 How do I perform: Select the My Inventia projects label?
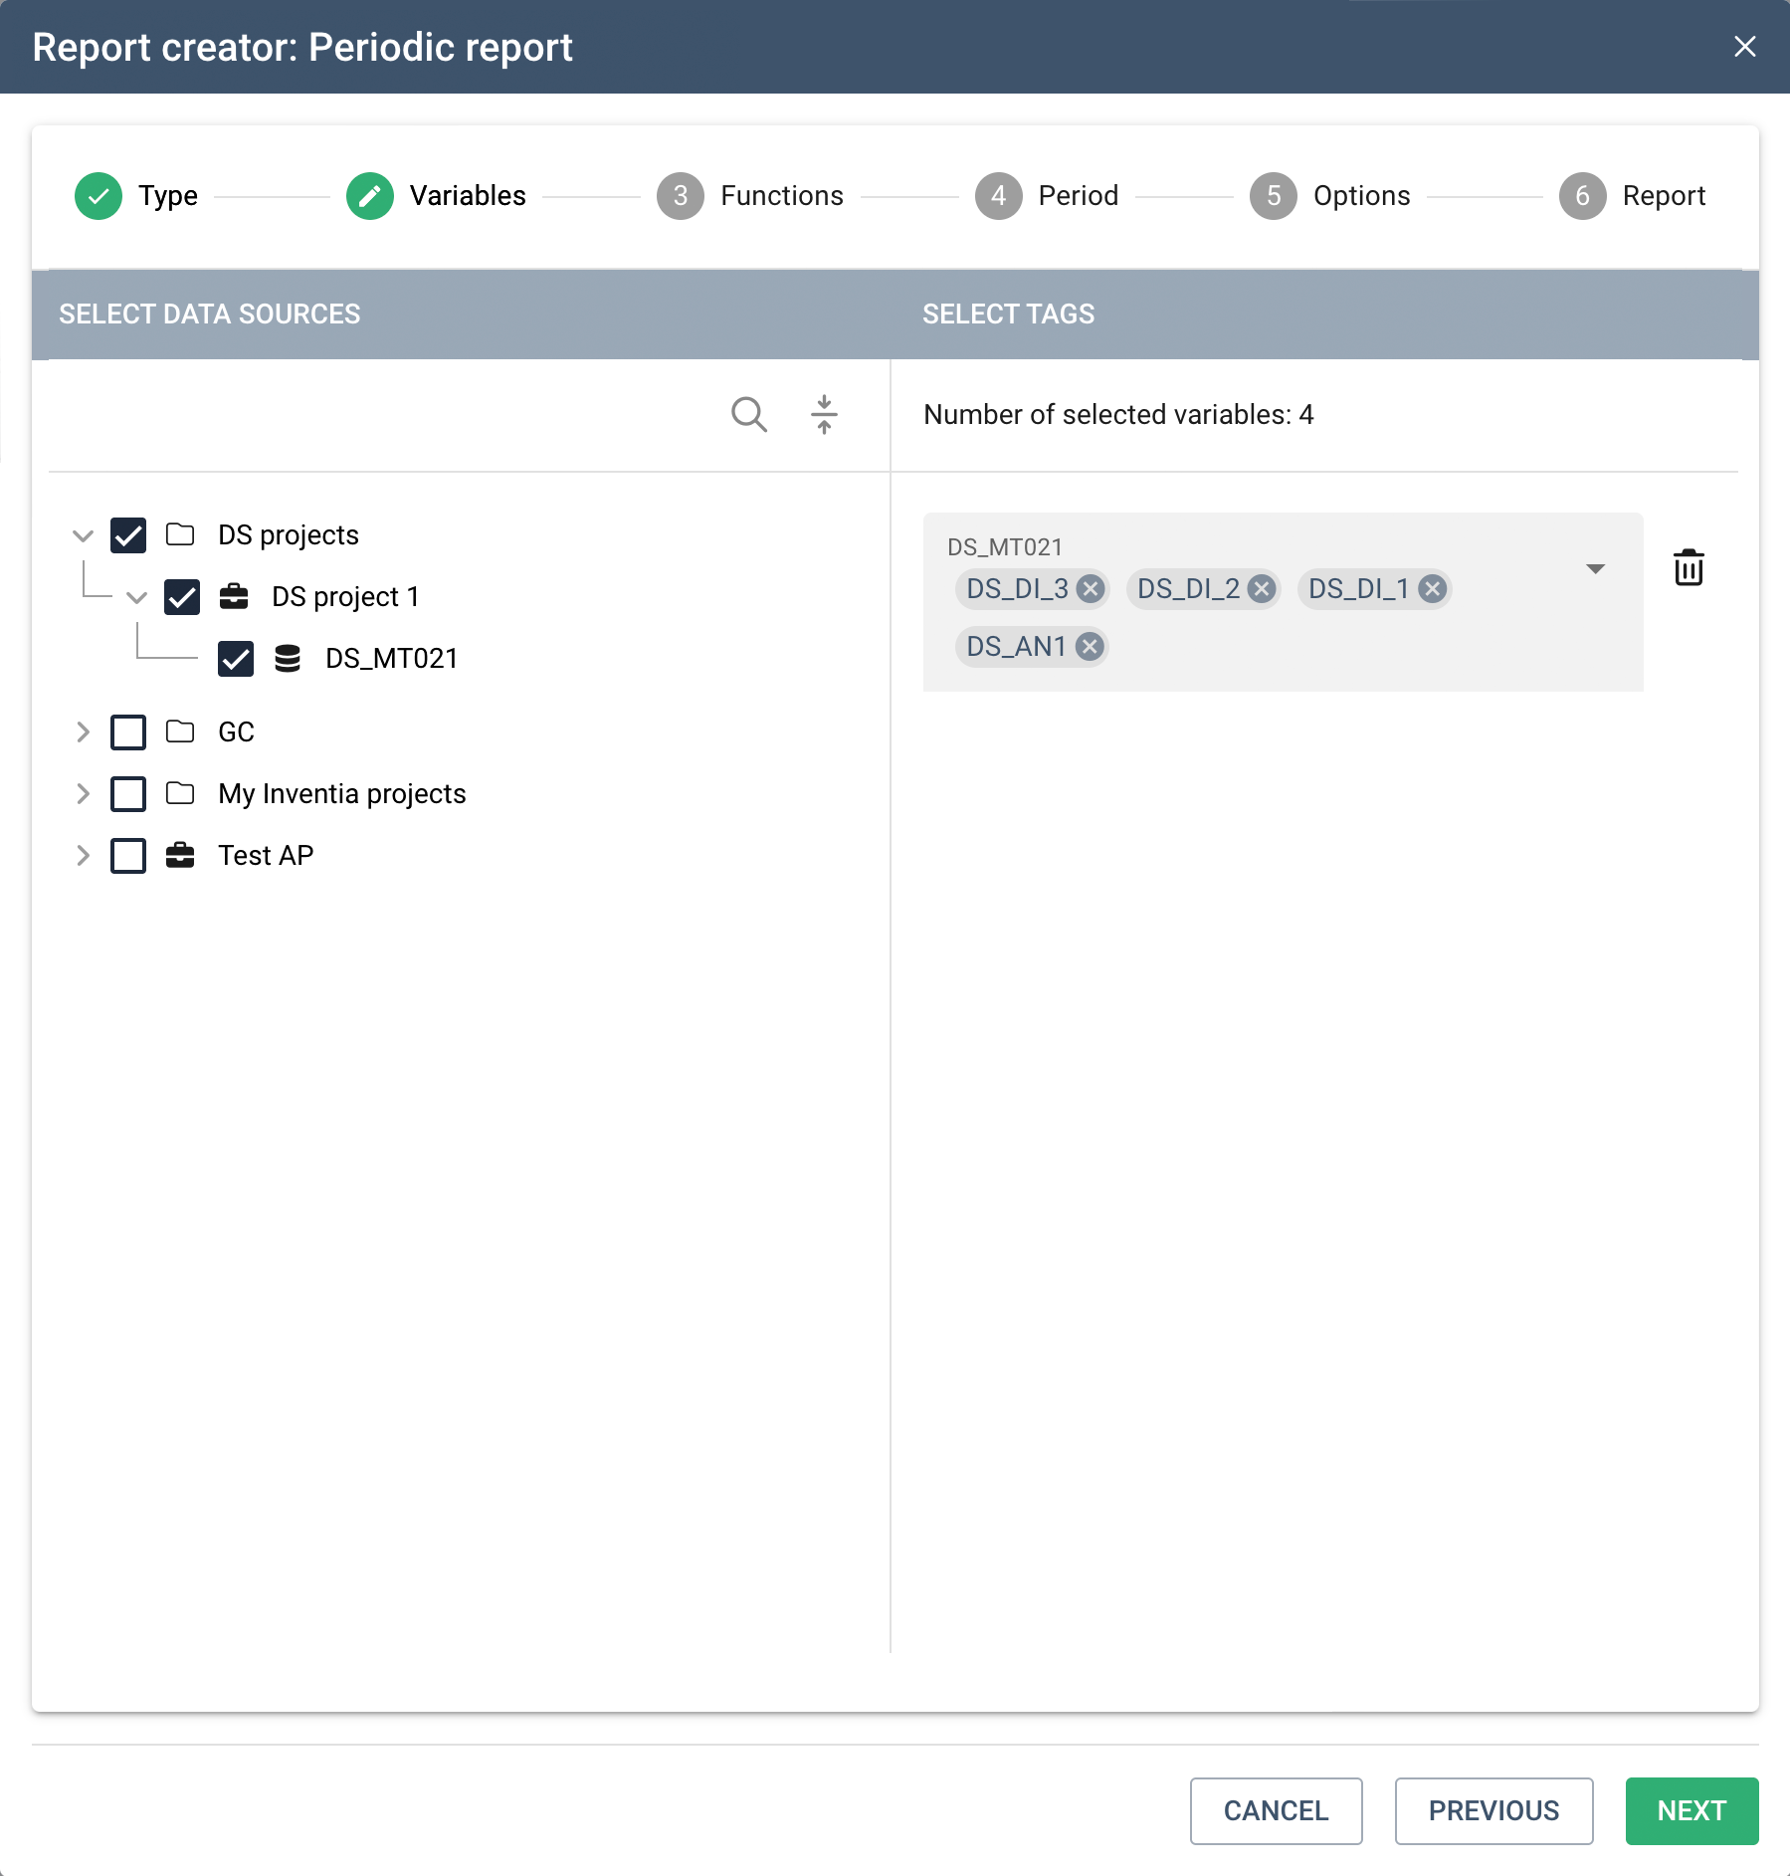342,794
